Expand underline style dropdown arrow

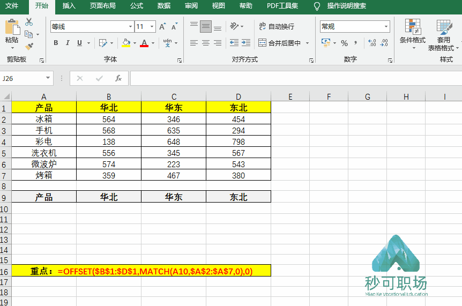[x=88, y=43]
